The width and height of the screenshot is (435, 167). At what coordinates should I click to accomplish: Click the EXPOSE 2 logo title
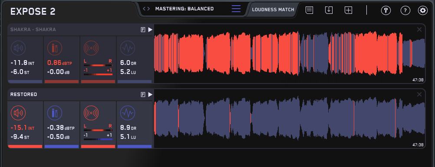tap(33, 12)
